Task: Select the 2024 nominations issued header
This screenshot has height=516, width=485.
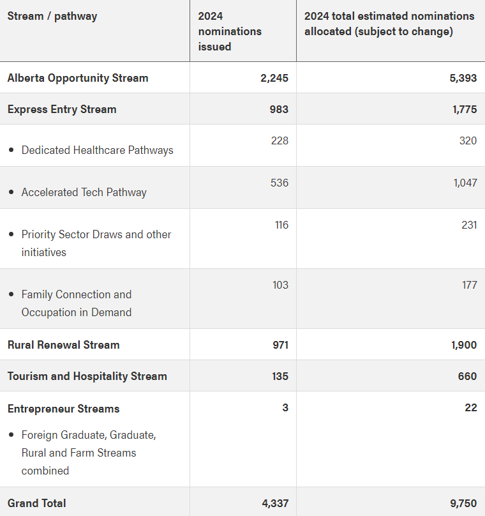Action: tap(230, 31)
